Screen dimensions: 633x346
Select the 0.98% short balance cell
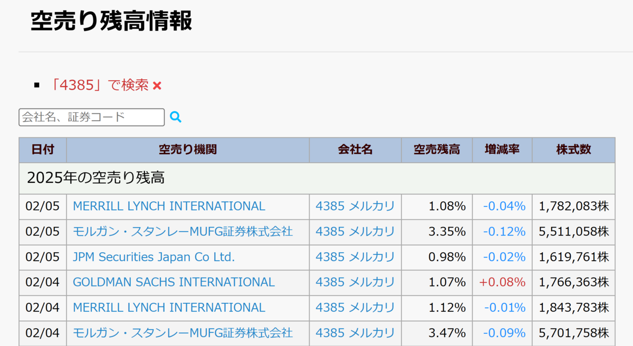(x=437, y=257)
